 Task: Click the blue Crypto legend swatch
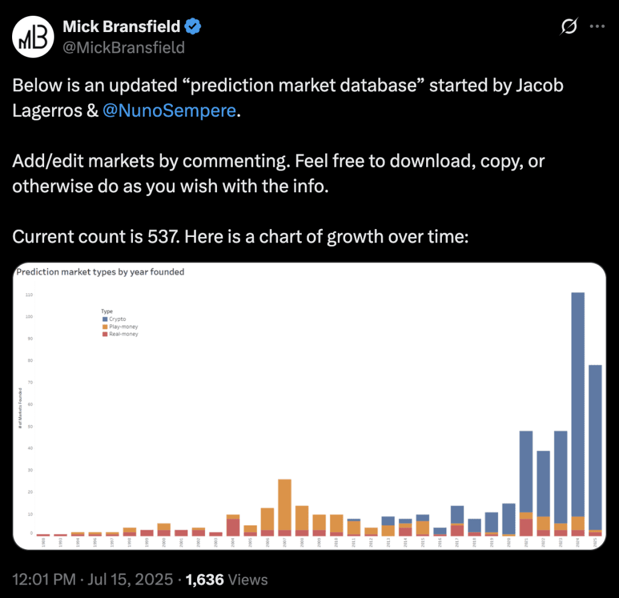pyautogui.click(x=105, y=319)
